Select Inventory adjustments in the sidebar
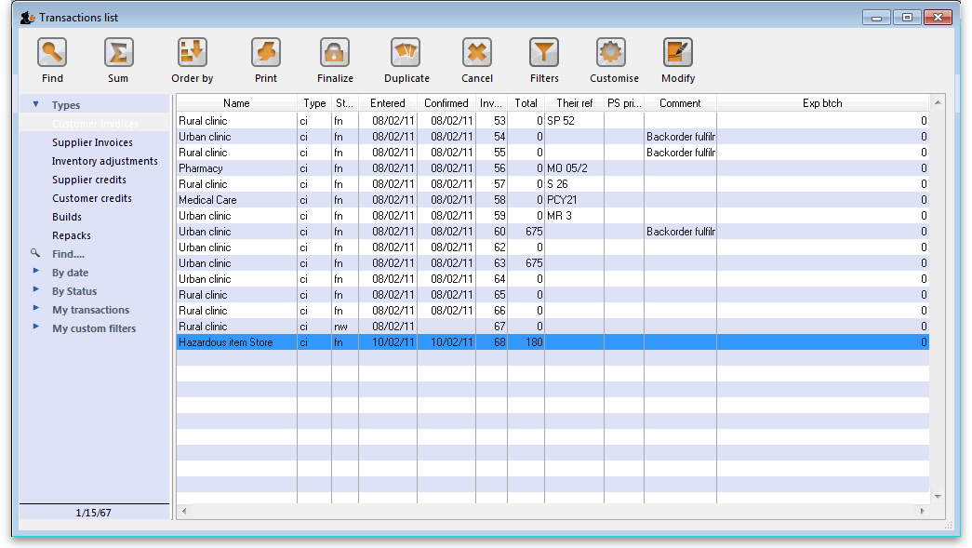Viewport: 972px width, 548px height. [x=104, y=161]
